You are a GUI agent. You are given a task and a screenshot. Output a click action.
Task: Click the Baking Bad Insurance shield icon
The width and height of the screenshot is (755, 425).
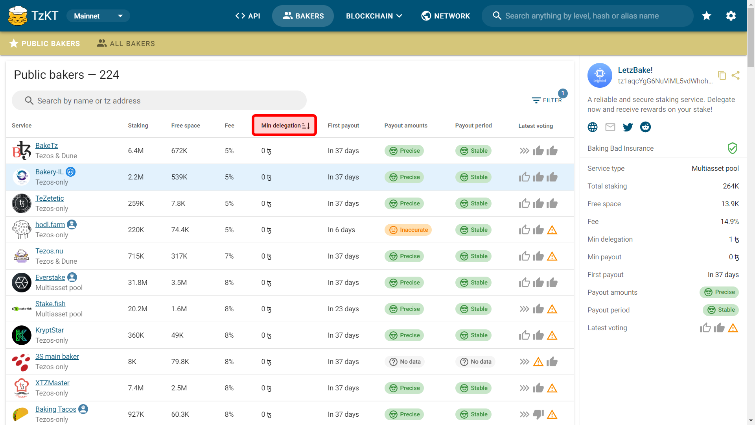tap(732, 148)
